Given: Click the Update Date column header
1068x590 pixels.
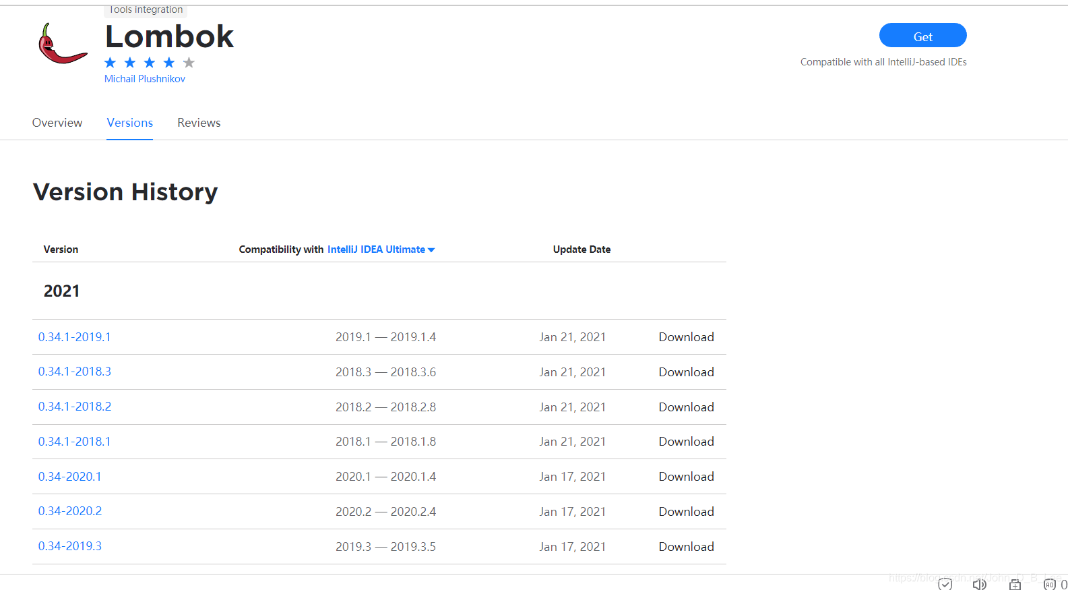Looking at the screenshot, I should [x=582, y=249].
